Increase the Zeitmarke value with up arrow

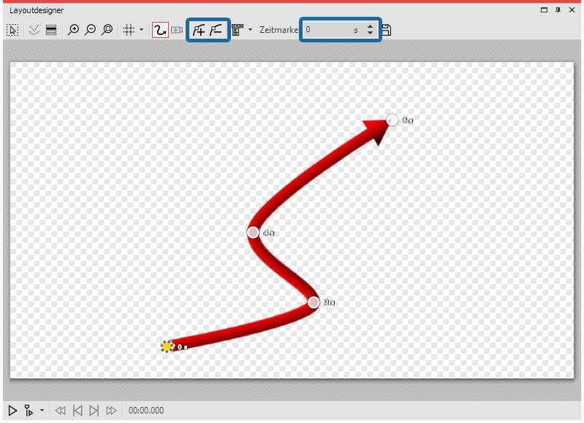coord(370,27)
